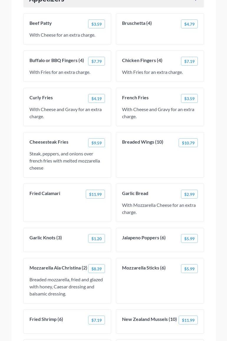Select the Buffalo or BBQ Fingers $7.79 price
Image resolution: width=227 pixels, height=341 pixels.
click(96, 61)
